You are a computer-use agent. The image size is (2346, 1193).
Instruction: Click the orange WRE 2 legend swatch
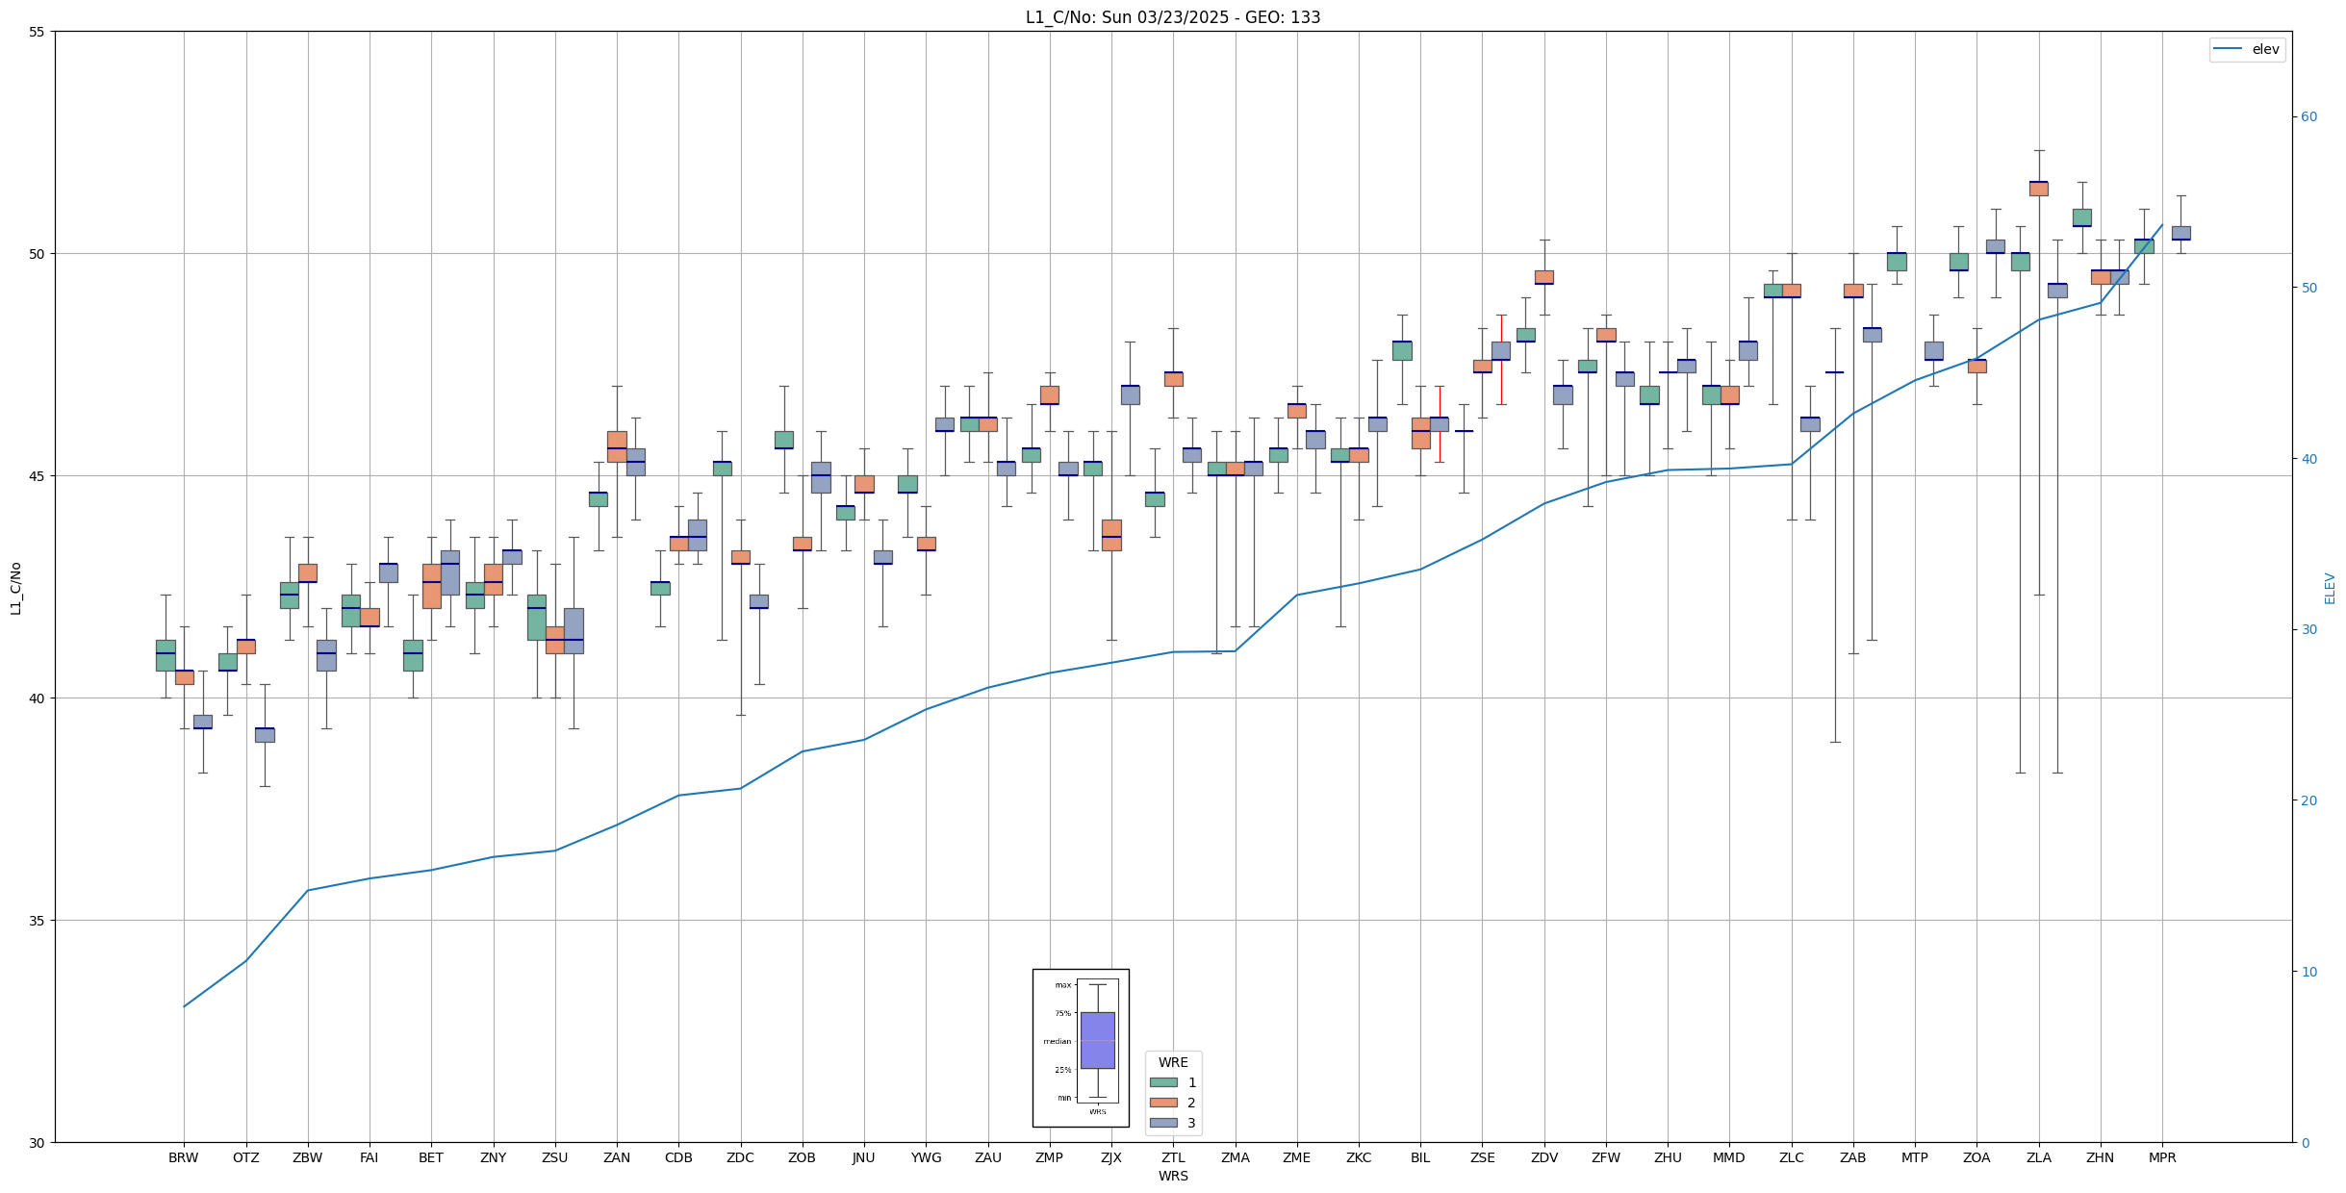pos(1162,1103)
